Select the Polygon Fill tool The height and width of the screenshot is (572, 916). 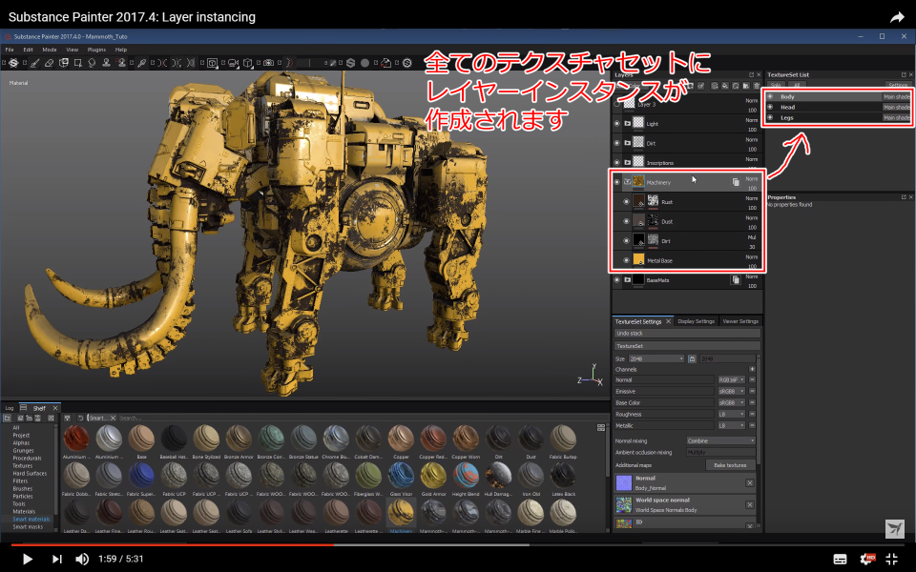click(x=77, y=63)
